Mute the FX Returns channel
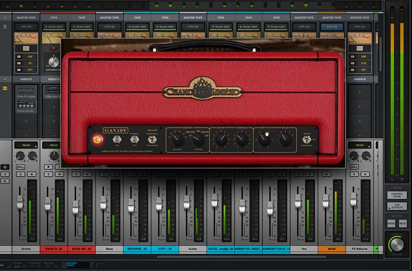 (x=365, y=174)
